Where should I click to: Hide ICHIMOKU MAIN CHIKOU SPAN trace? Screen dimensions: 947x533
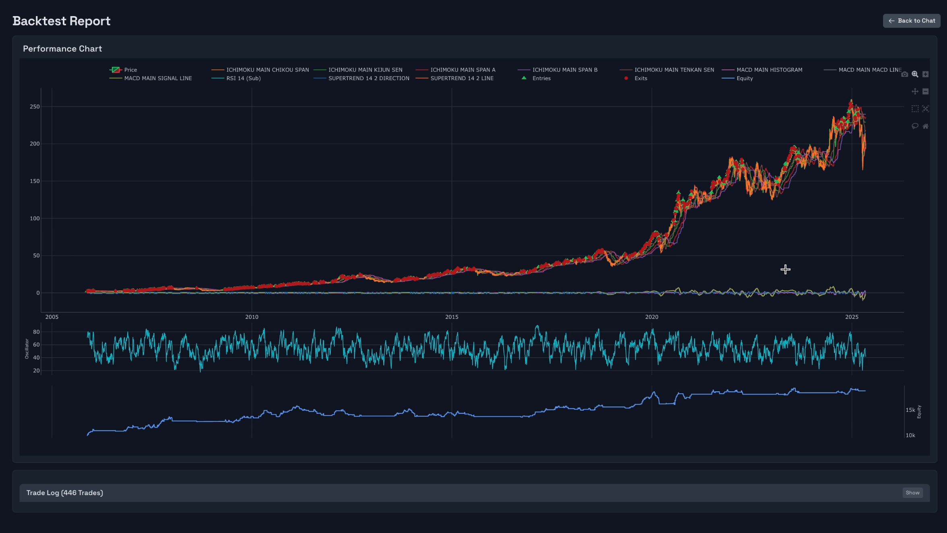(x=267, y=70)
